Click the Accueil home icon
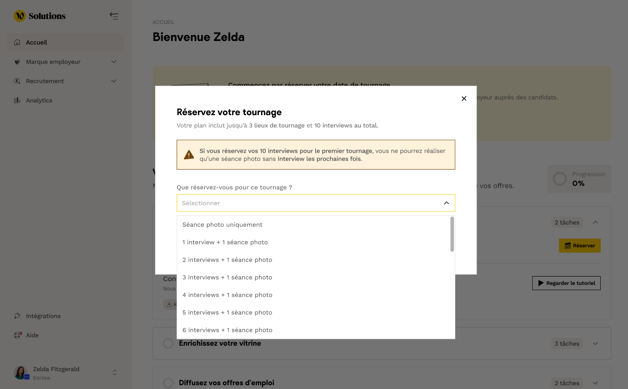This screenshot has height=389, width=628. tap(17, 42)
